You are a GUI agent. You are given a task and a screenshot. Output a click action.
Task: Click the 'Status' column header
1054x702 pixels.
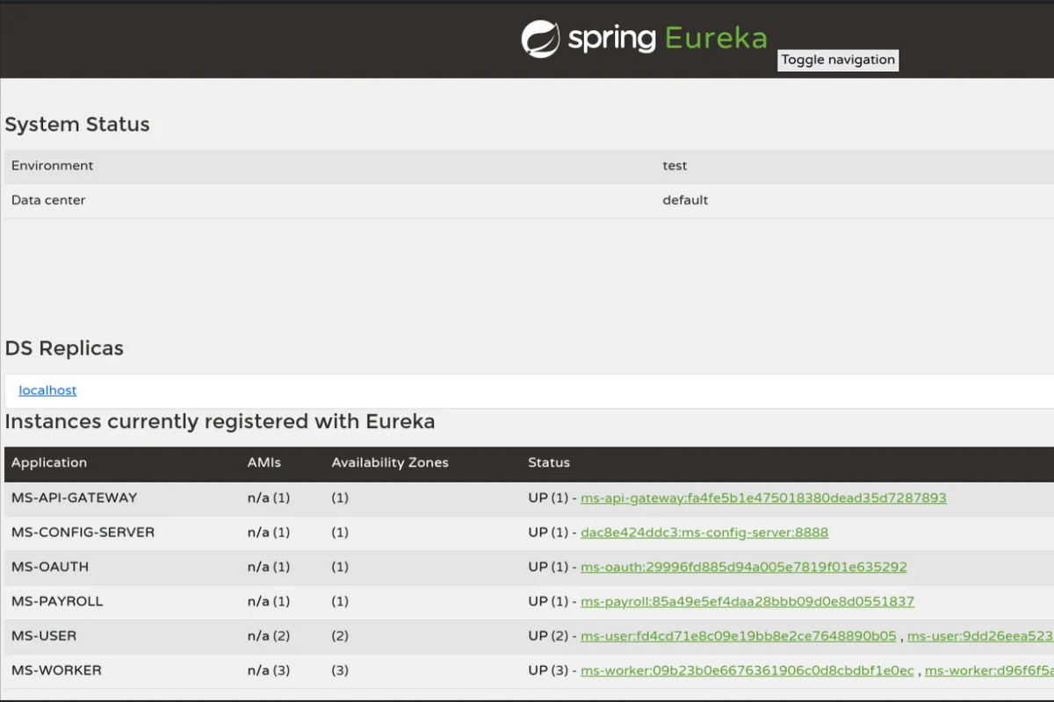tap(549, 462)
